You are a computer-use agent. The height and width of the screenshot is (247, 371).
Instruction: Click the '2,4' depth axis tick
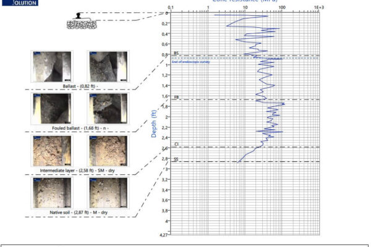(165, 138)
